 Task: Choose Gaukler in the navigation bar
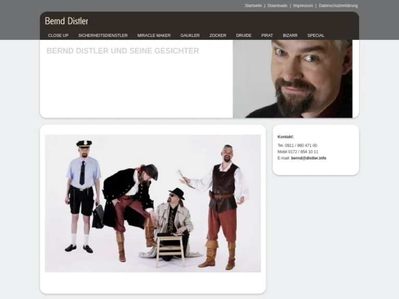tap(190, 35)
